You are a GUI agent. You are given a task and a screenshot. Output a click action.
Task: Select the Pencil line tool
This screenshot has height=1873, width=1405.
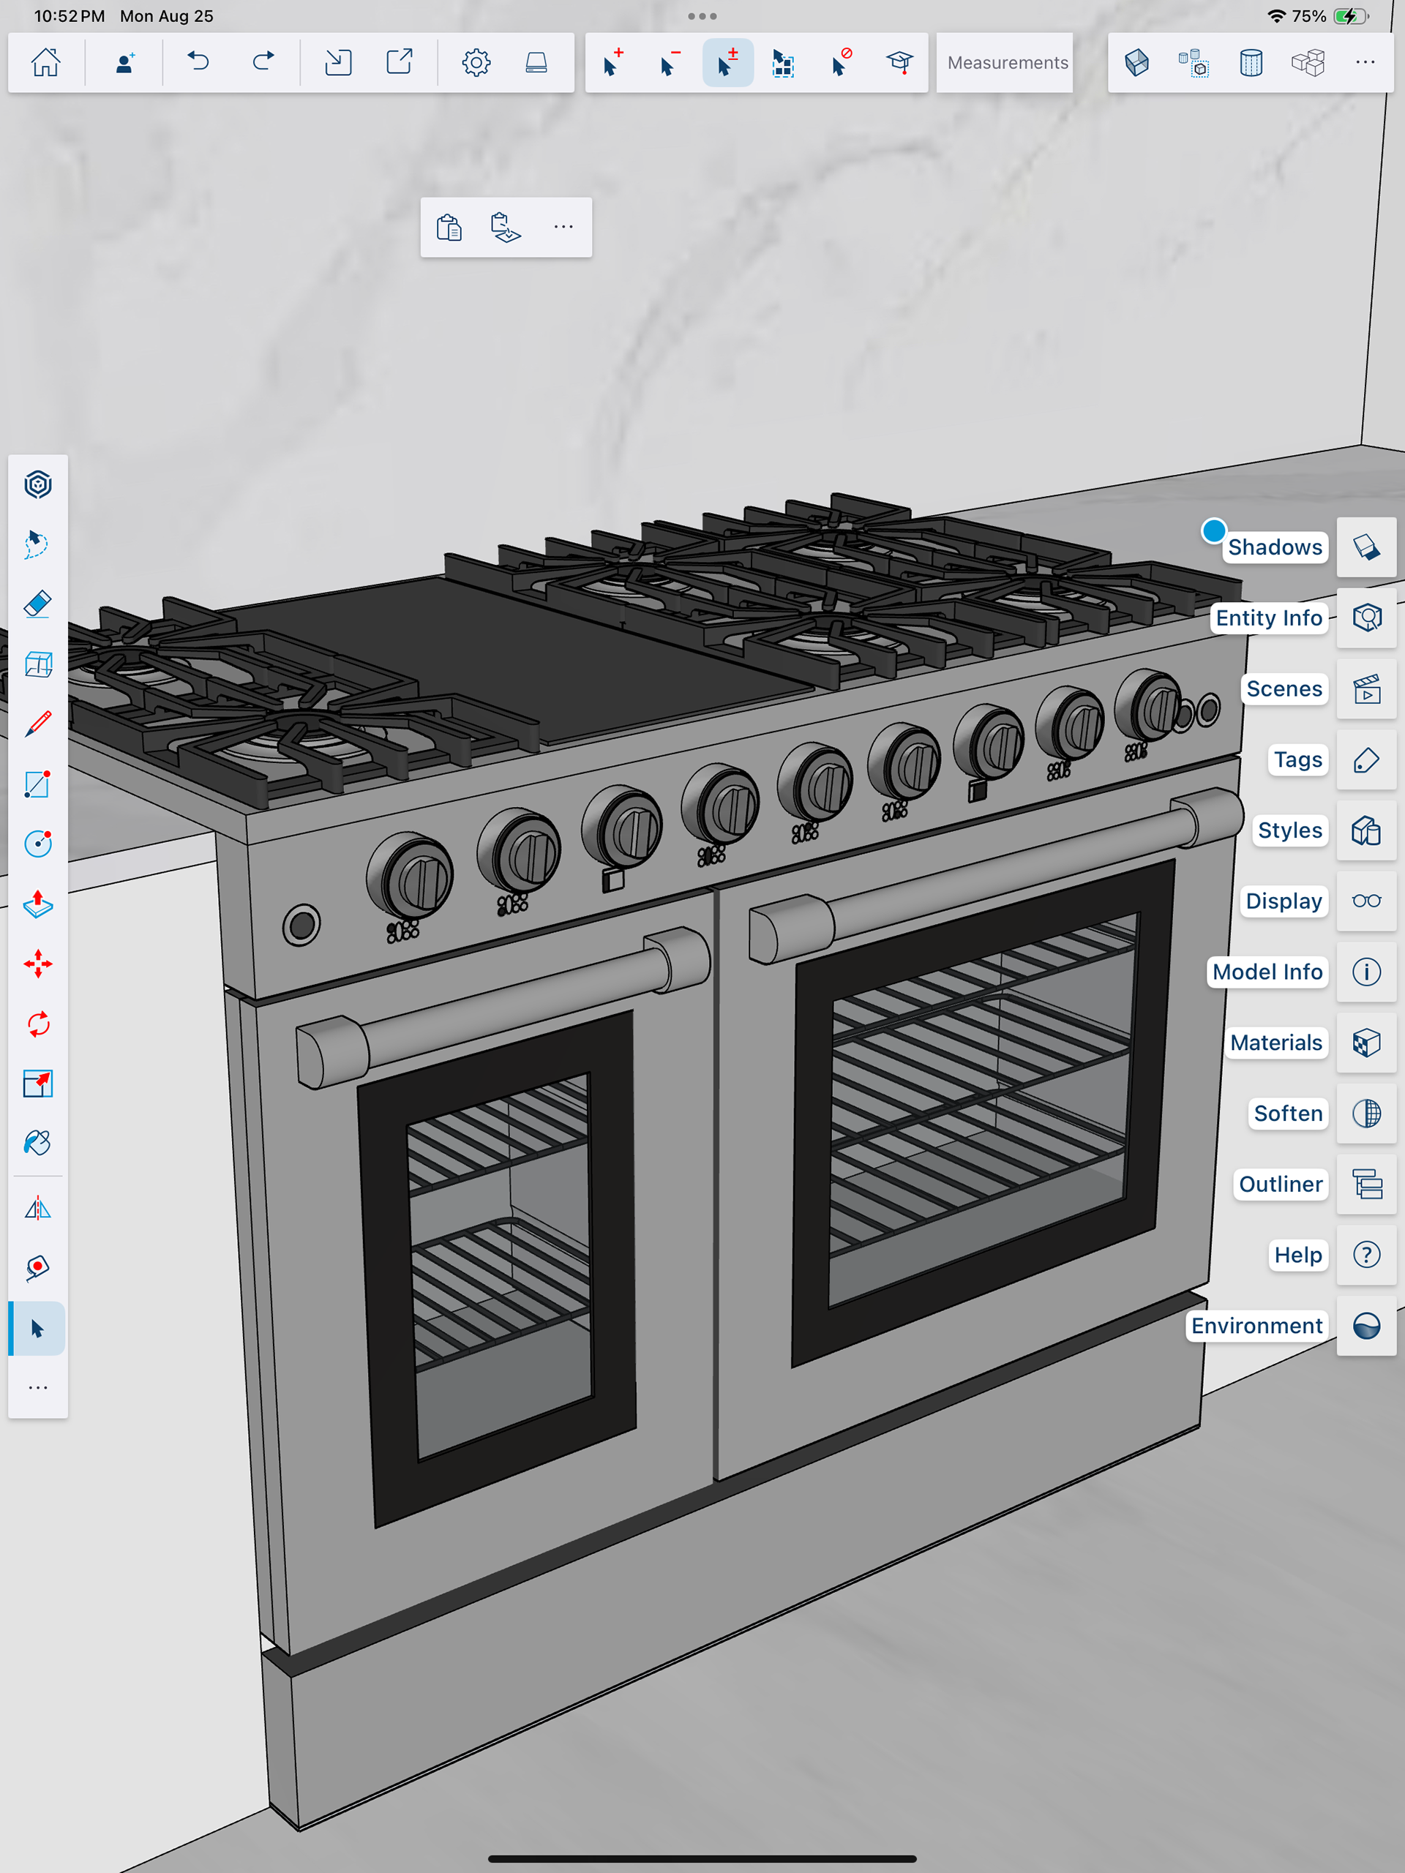37,724
